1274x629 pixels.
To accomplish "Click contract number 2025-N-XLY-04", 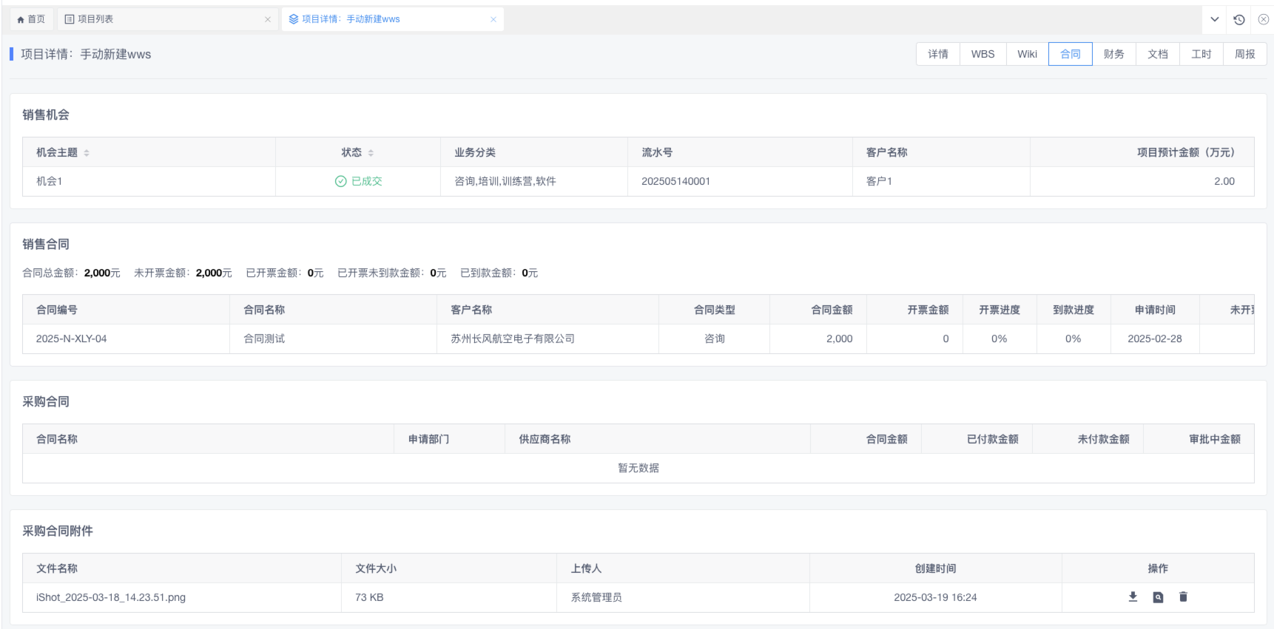I will [71, 339].
